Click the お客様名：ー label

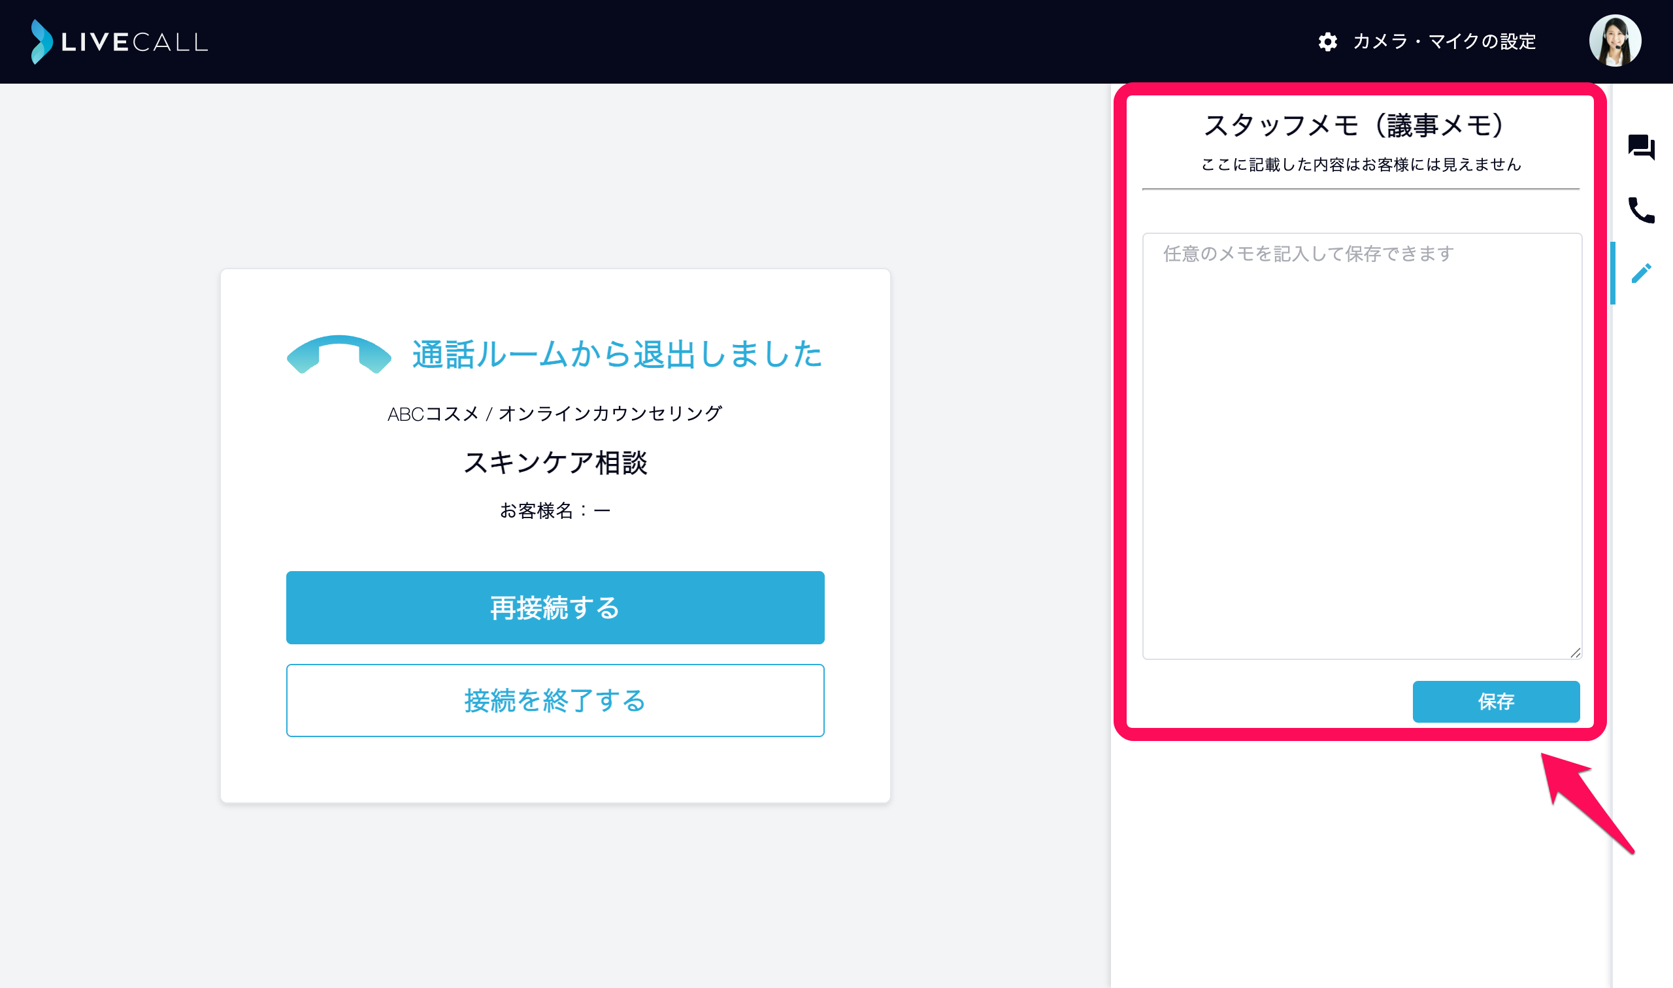[x=555, y=510]
